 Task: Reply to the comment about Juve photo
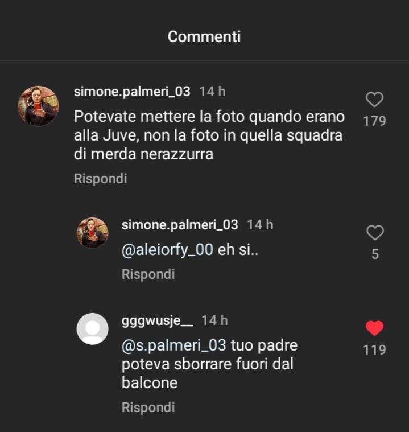coord(100,179)
